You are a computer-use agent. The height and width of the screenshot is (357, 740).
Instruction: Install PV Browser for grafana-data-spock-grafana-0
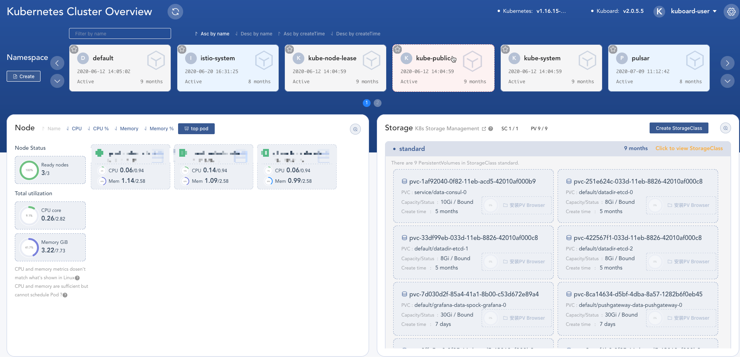point(524,318)
